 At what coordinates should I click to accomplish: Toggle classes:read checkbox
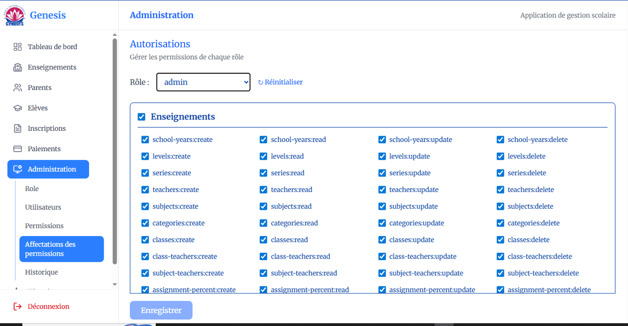263,240
